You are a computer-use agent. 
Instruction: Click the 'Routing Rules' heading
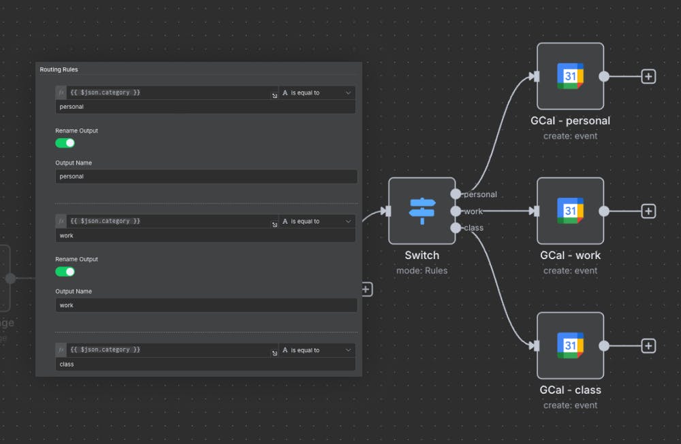(x=59, y=69)
